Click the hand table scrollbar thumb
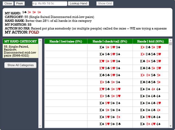This screenshot has width=175, height=130. coord(170,44)
